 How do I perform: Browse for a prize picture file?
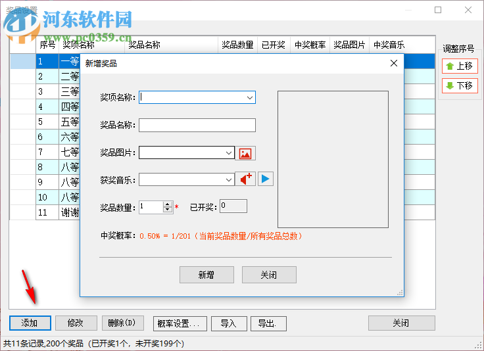245,153
